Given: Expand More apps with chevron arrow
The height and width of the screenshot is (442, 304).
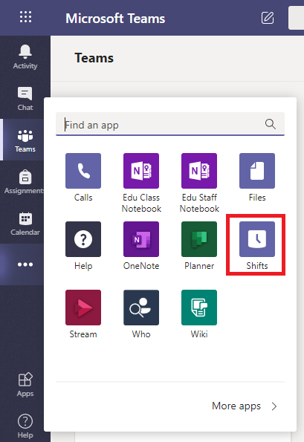Looking at the screenshot, I should click(274, 406).
